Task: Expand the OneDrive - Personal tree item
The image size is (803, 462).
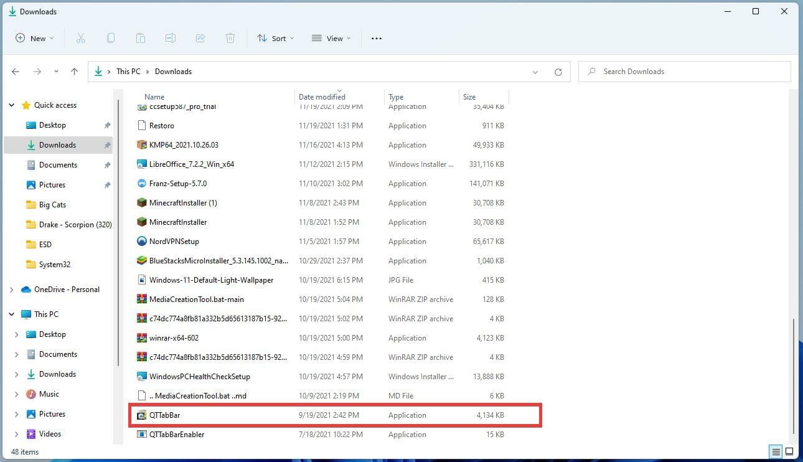Action: pos(11,289)
